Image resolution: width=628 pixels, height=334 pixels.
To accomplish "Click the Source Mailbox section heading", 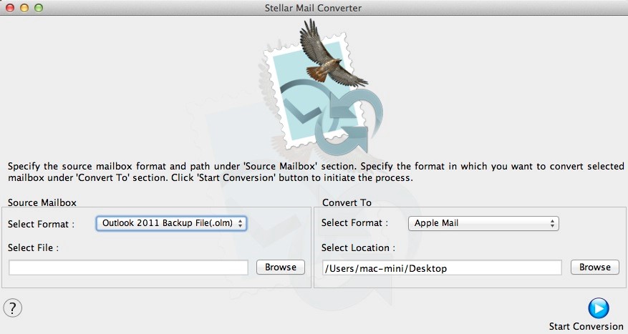I will pyautogui.click(x=42, y=202).
